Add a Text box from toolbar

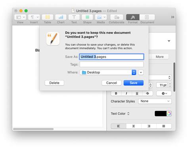click(x=74, y=17)
